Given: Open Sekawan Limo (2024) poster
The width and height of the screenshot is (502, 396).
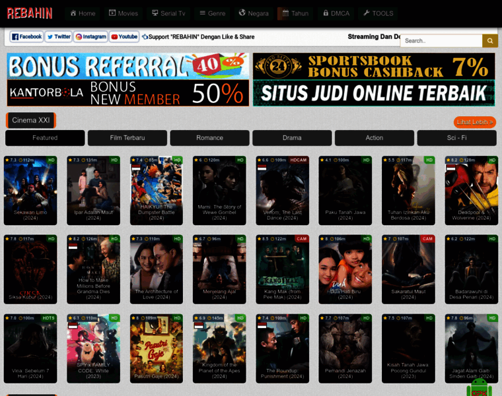Looking at the screenshot, I should [30, 191].
